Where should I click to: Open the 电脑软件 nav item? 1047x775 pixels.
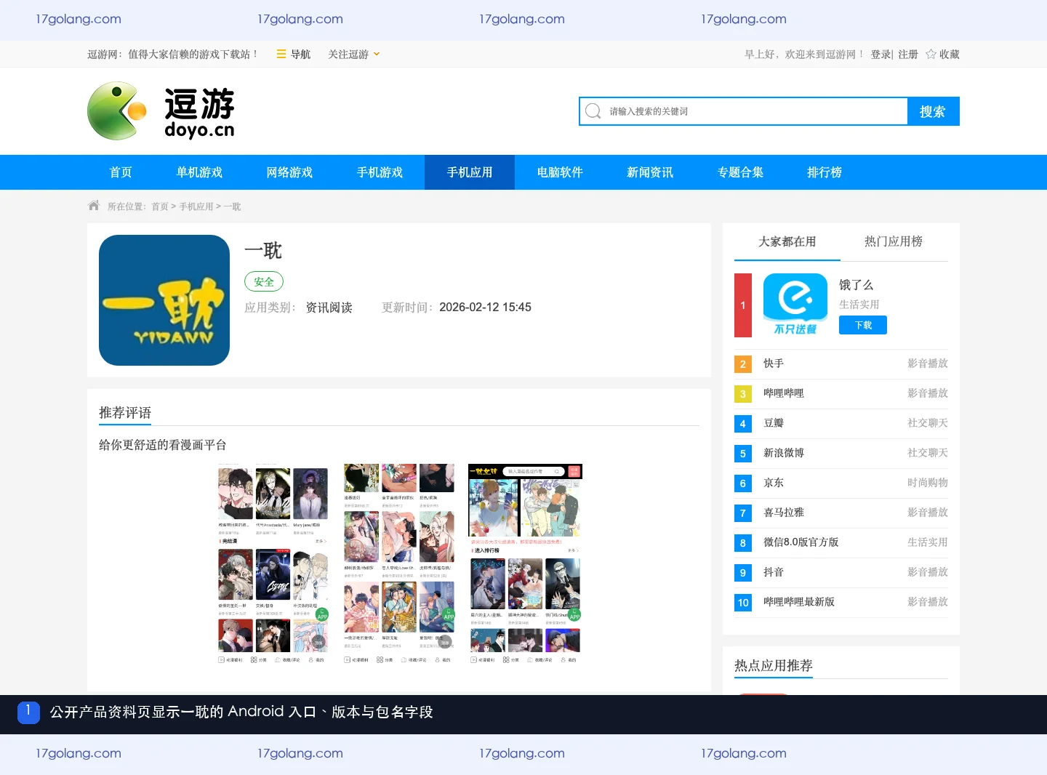coord(560,172)
